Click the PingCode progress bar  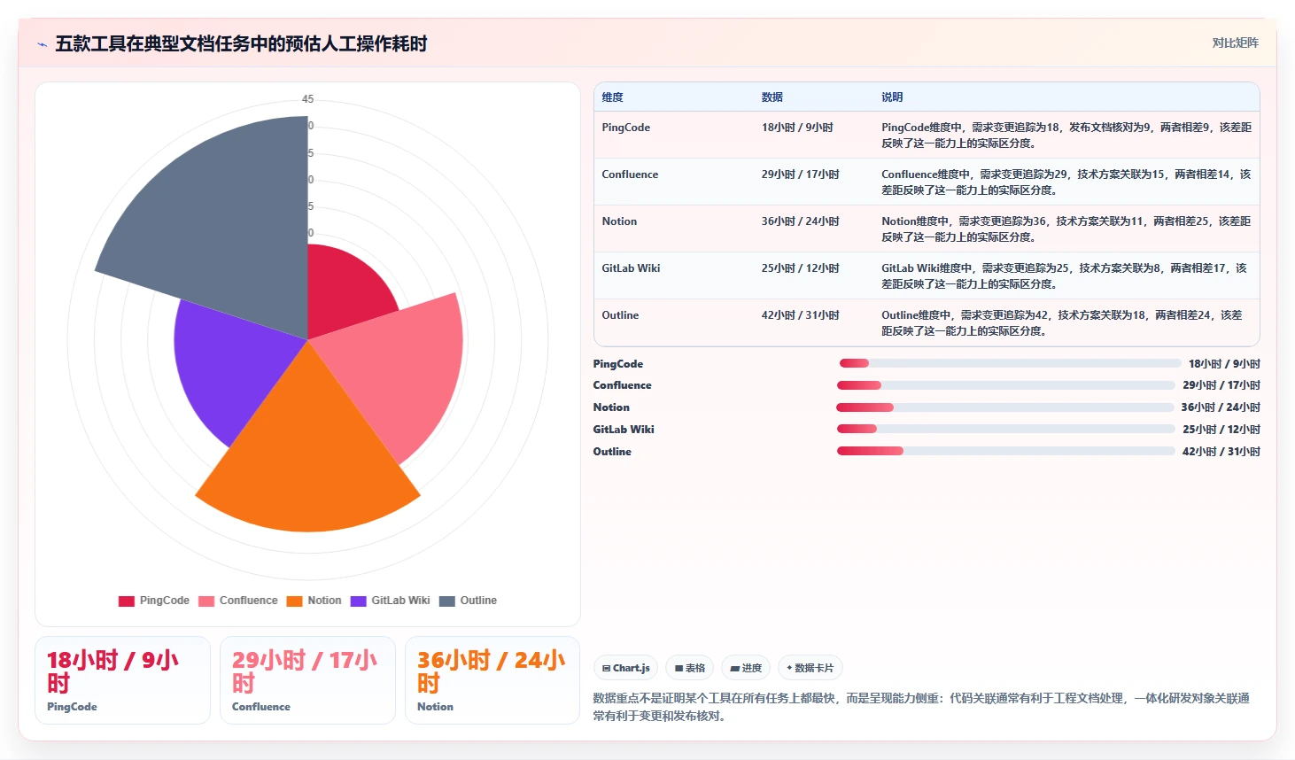1010,363
